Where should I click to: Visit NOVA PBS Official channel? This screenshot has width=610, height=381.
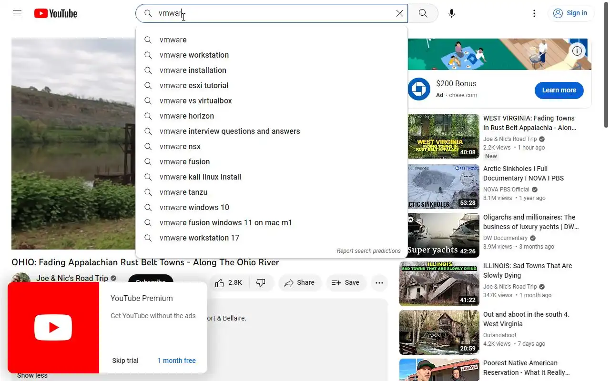506,190
